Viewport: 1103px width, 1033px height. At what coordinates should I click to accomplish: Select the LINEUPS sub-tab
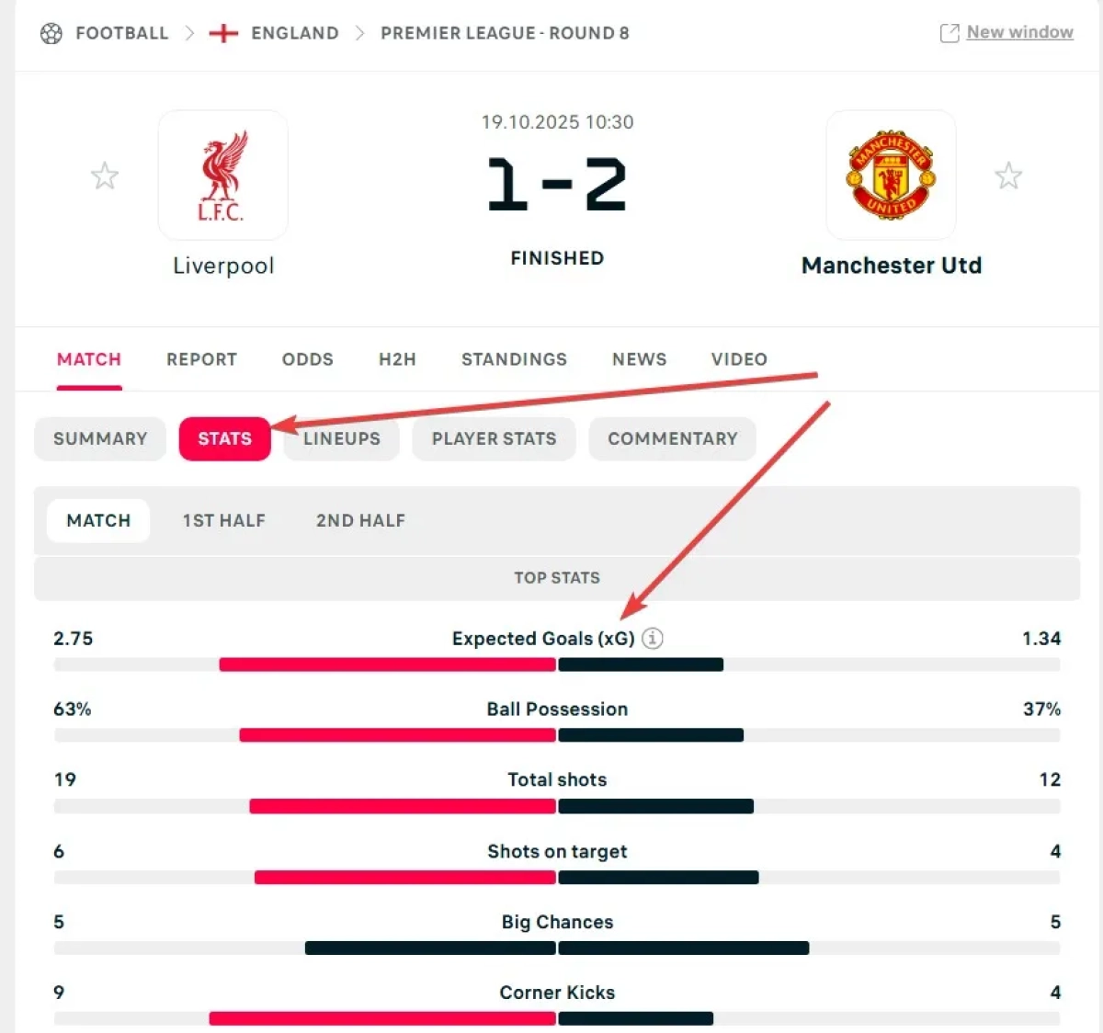[342, 439]
